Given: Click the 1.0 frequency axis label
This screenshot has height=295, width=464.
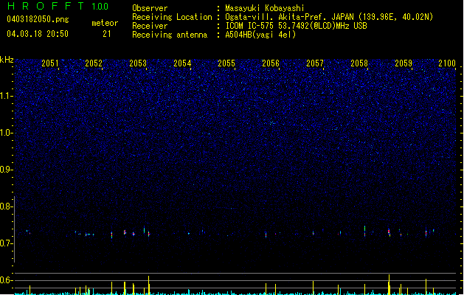Looking at the screenshot, I should [x=7, y=133].
